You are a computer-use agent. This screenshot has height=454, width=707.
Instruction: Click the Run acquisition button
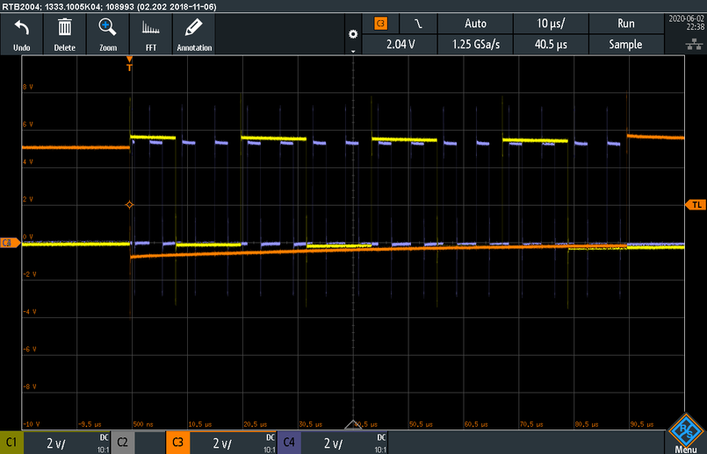(x=626, y=24)
